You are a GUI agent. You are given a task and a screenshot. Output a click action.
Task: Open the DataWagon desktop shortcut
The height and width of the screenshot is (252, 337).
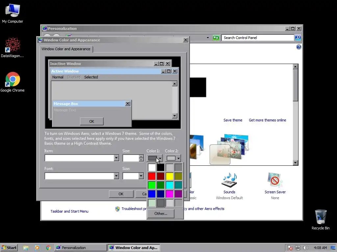[12, 48]
